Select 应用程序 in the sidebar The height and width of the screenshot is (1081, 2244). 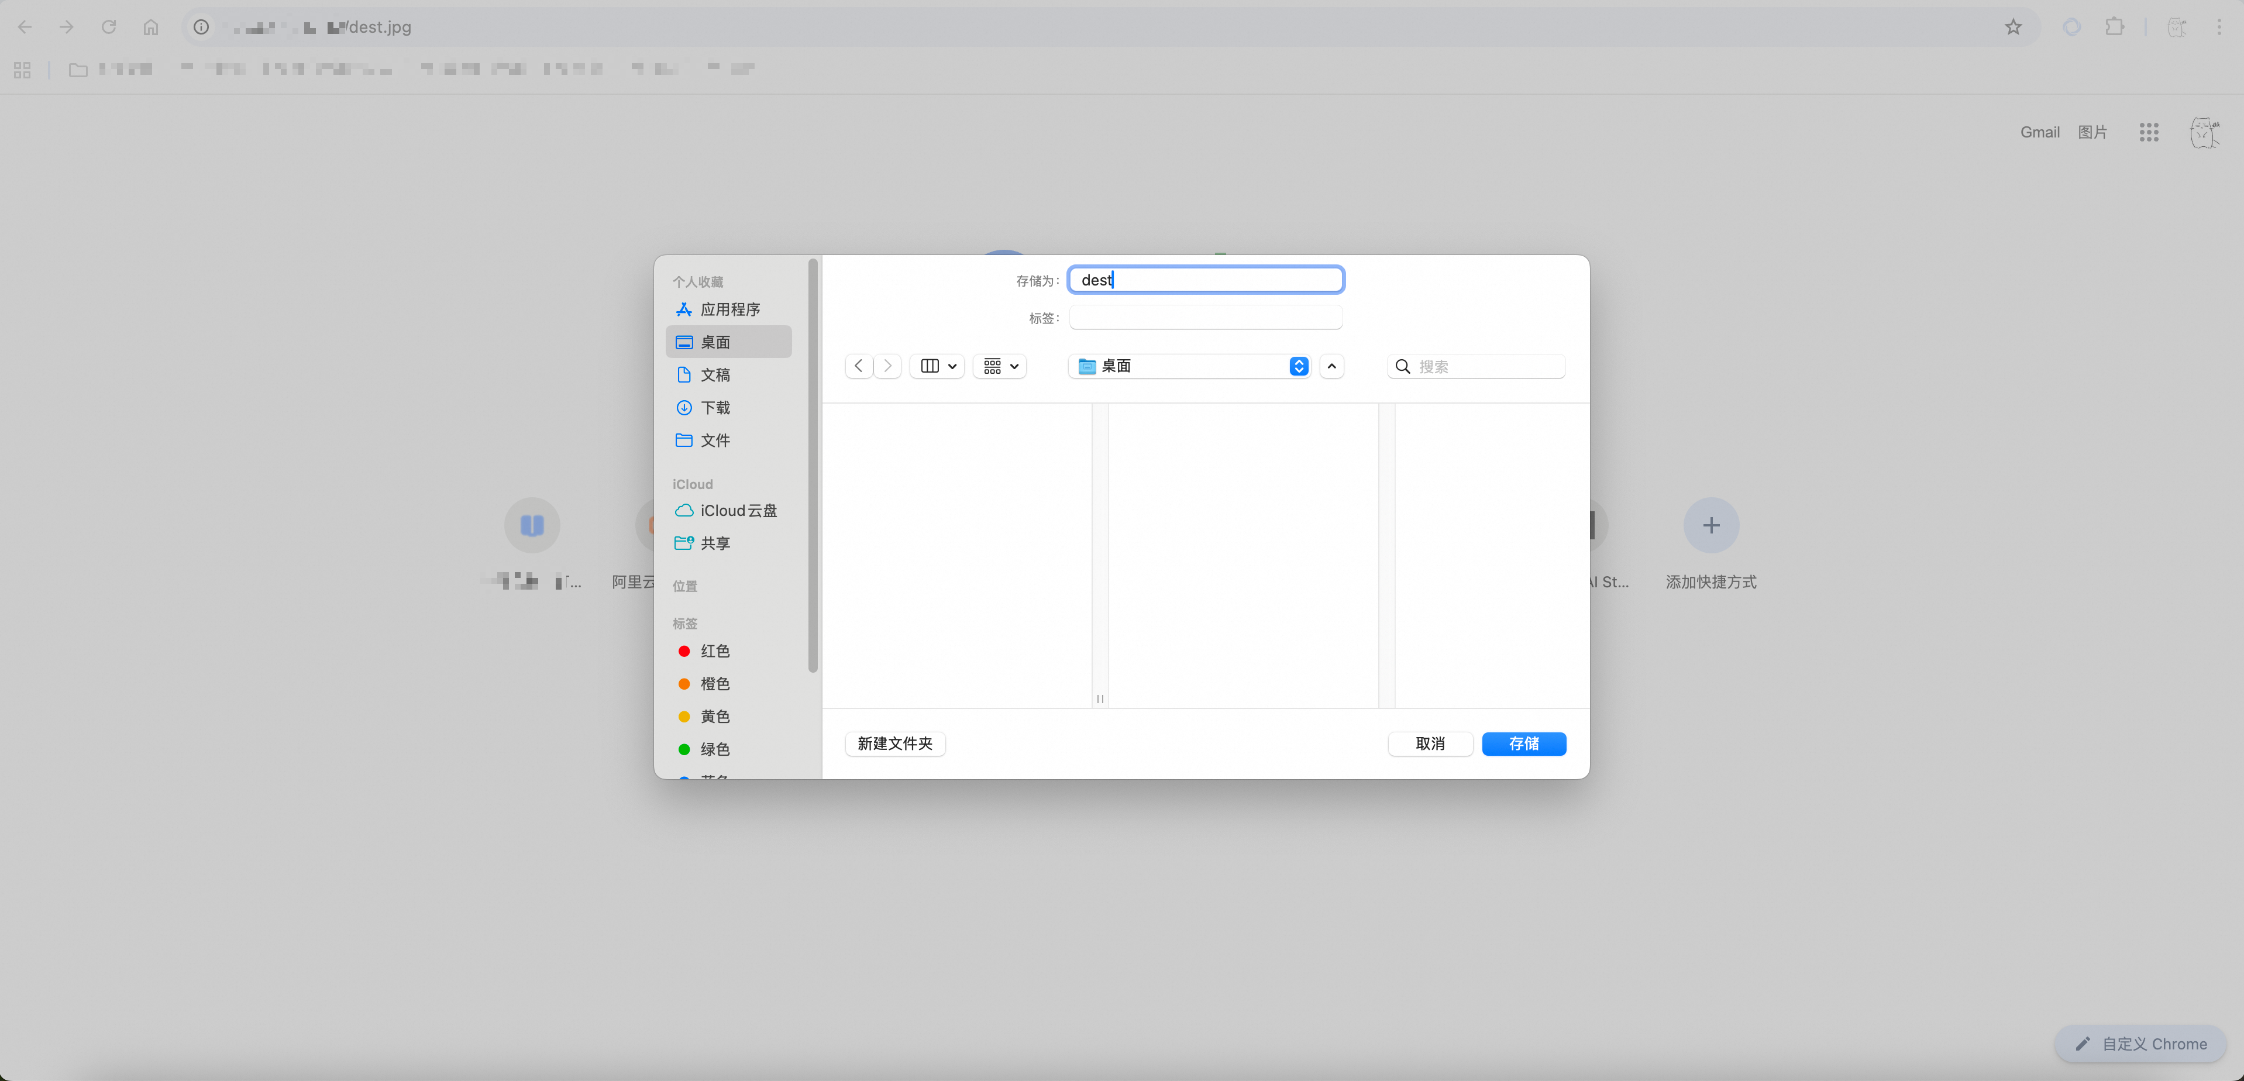pyautogui.click(x=729, y=309)
